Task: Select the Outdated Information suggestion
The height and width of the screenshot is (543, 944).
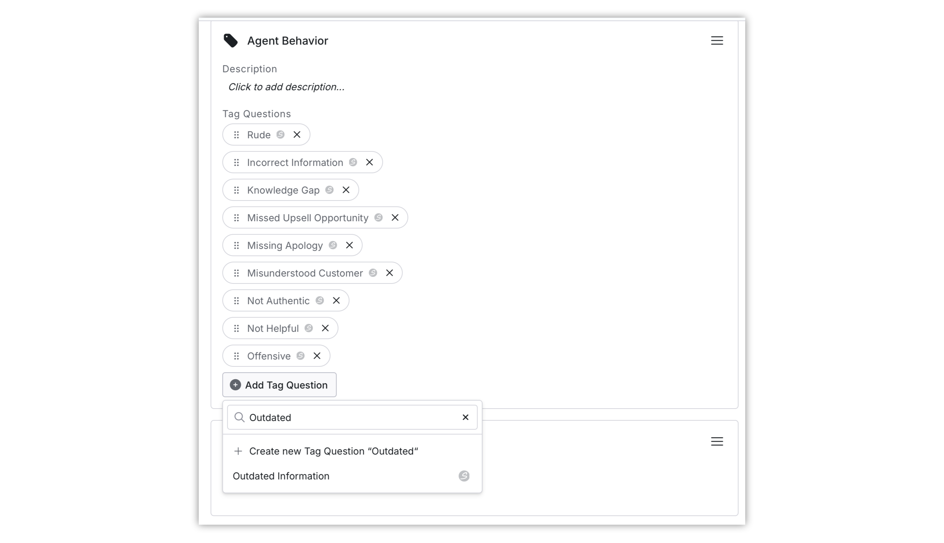Action: pyautogui.click(x=352, y=476)
